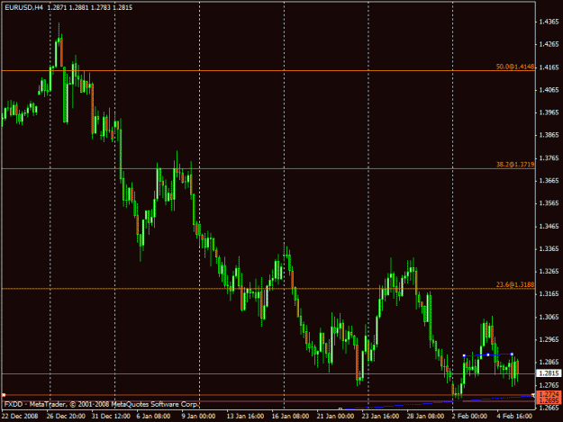Click the 6 Jan 08:00 time label
The image size is (563, 422).
click(153, 416)
